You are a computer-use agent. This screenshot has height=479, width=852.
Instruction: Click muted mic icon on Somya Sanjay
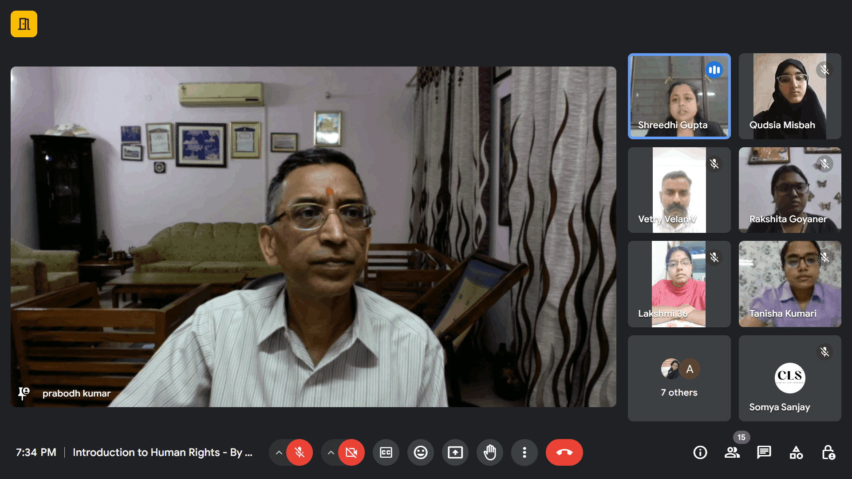pos(824,352)
